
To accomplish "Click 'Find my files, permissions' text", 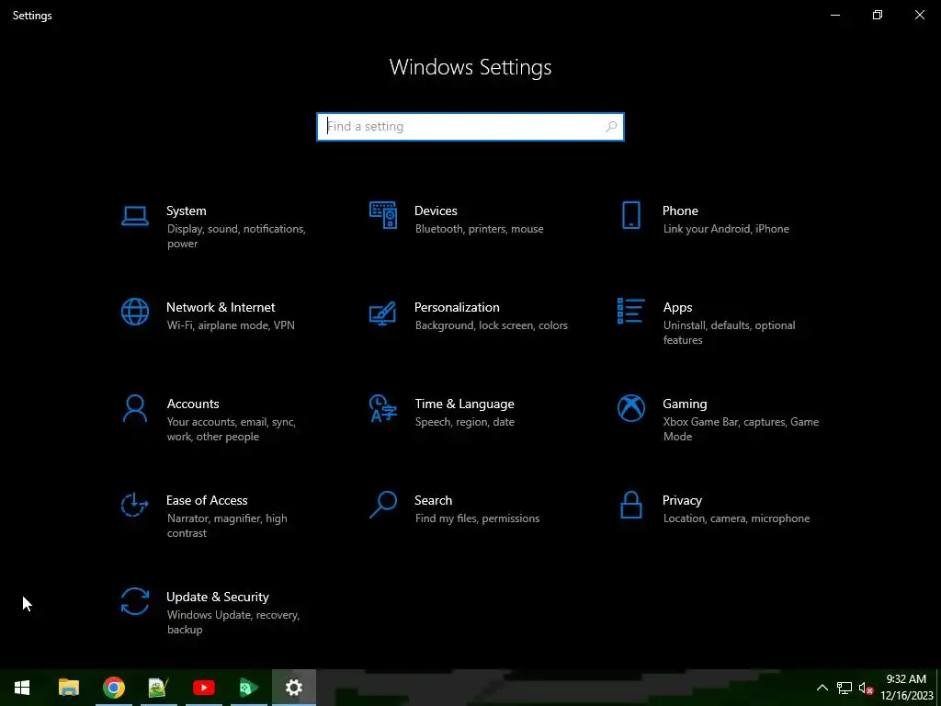I will 477,518.
